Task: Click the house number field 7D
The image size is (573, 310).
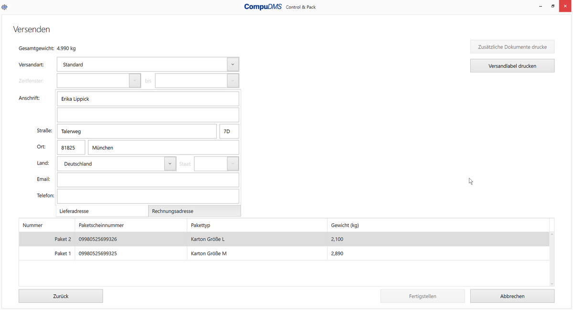Action: tap(229, 131)
